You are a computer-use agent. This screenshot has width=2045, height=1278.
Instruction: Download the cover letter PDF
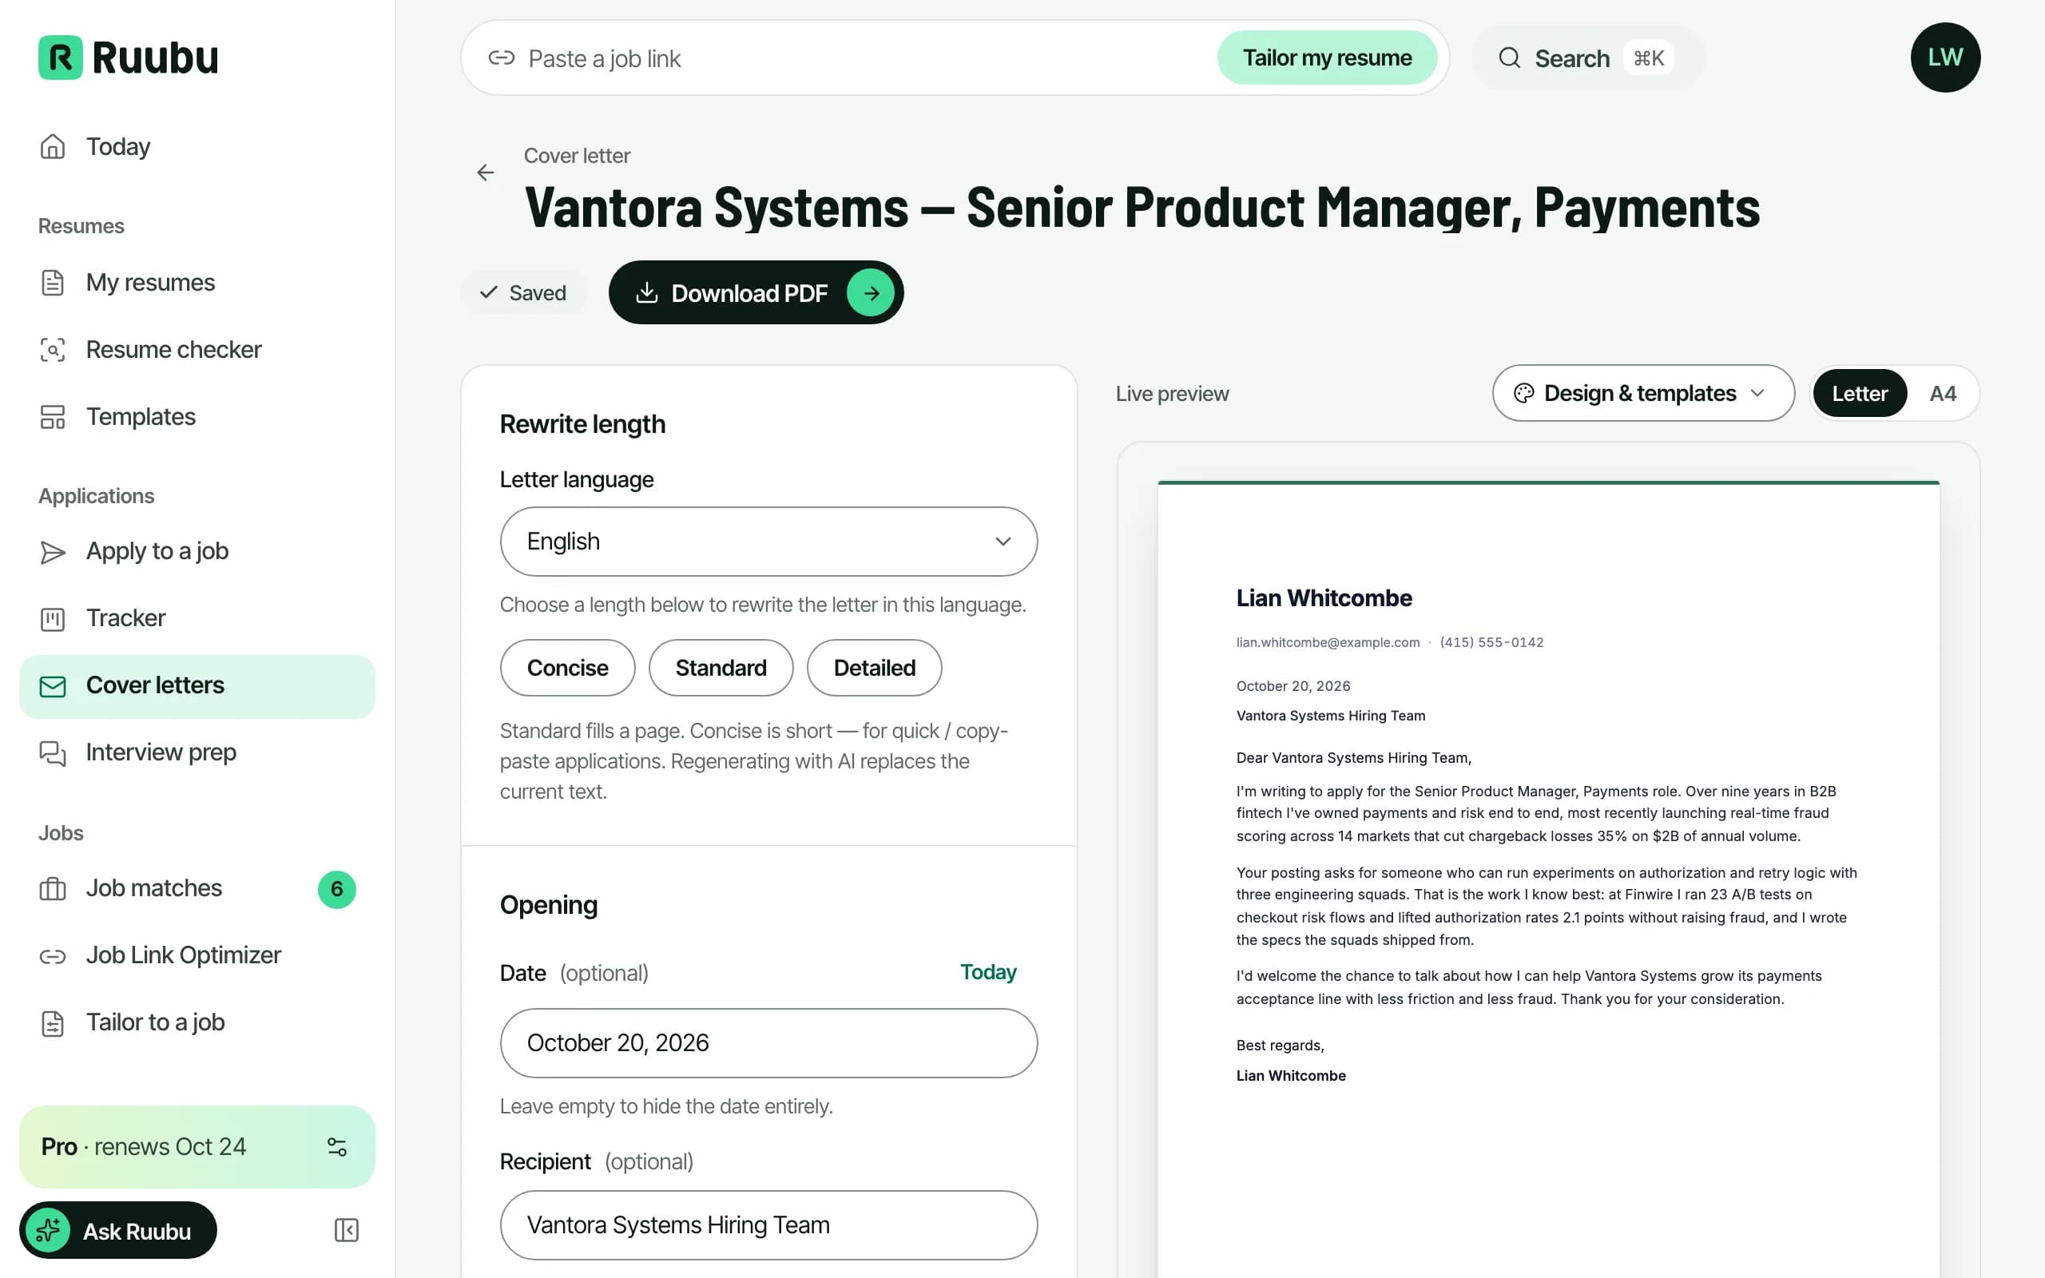coord(756,292)
